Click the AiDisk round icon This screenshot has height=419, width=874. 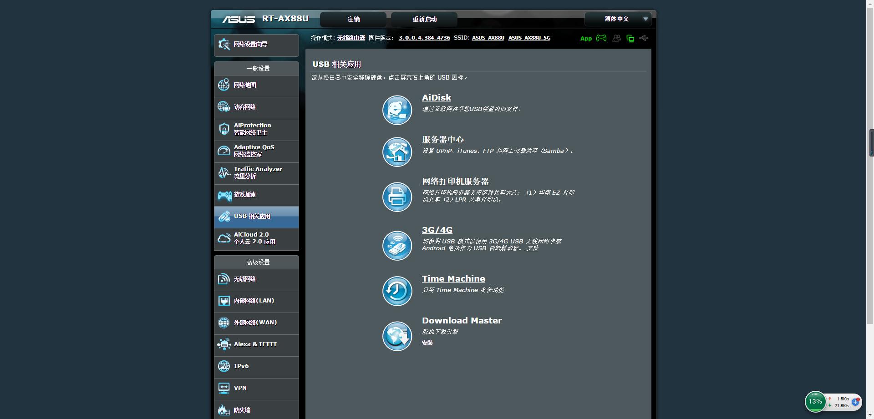pos(397,110)
